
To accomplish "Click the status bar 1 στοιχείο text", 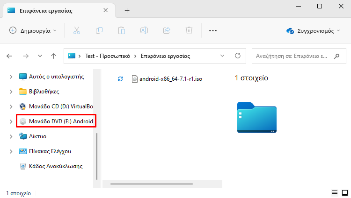I will (x=18, y=193).
